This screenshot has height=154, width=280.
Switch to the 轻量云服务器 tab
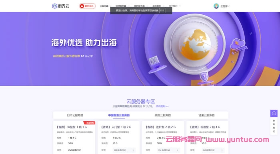point(206,115)
